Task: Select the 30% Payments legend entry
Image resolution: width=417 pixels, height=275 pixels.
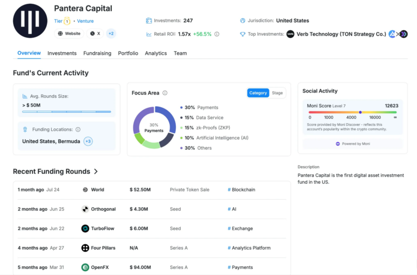Action: (x=199, y=107)
